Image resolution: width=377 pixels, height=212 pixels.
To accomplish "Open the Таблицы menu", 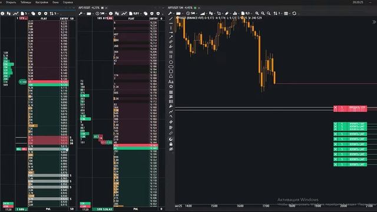I will tap(26, 2).
